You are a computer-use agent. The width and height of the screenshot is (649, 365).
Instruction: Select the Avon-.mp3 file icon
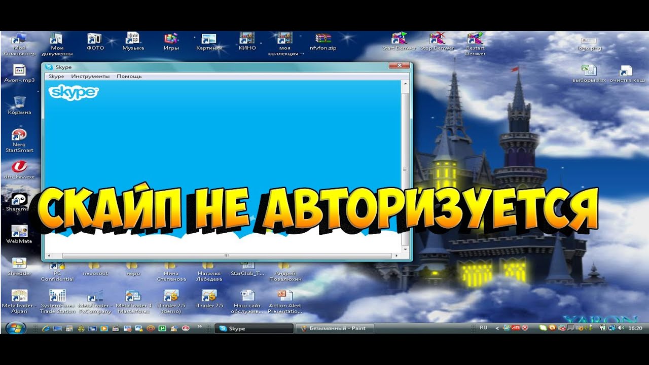coord(19,74)
